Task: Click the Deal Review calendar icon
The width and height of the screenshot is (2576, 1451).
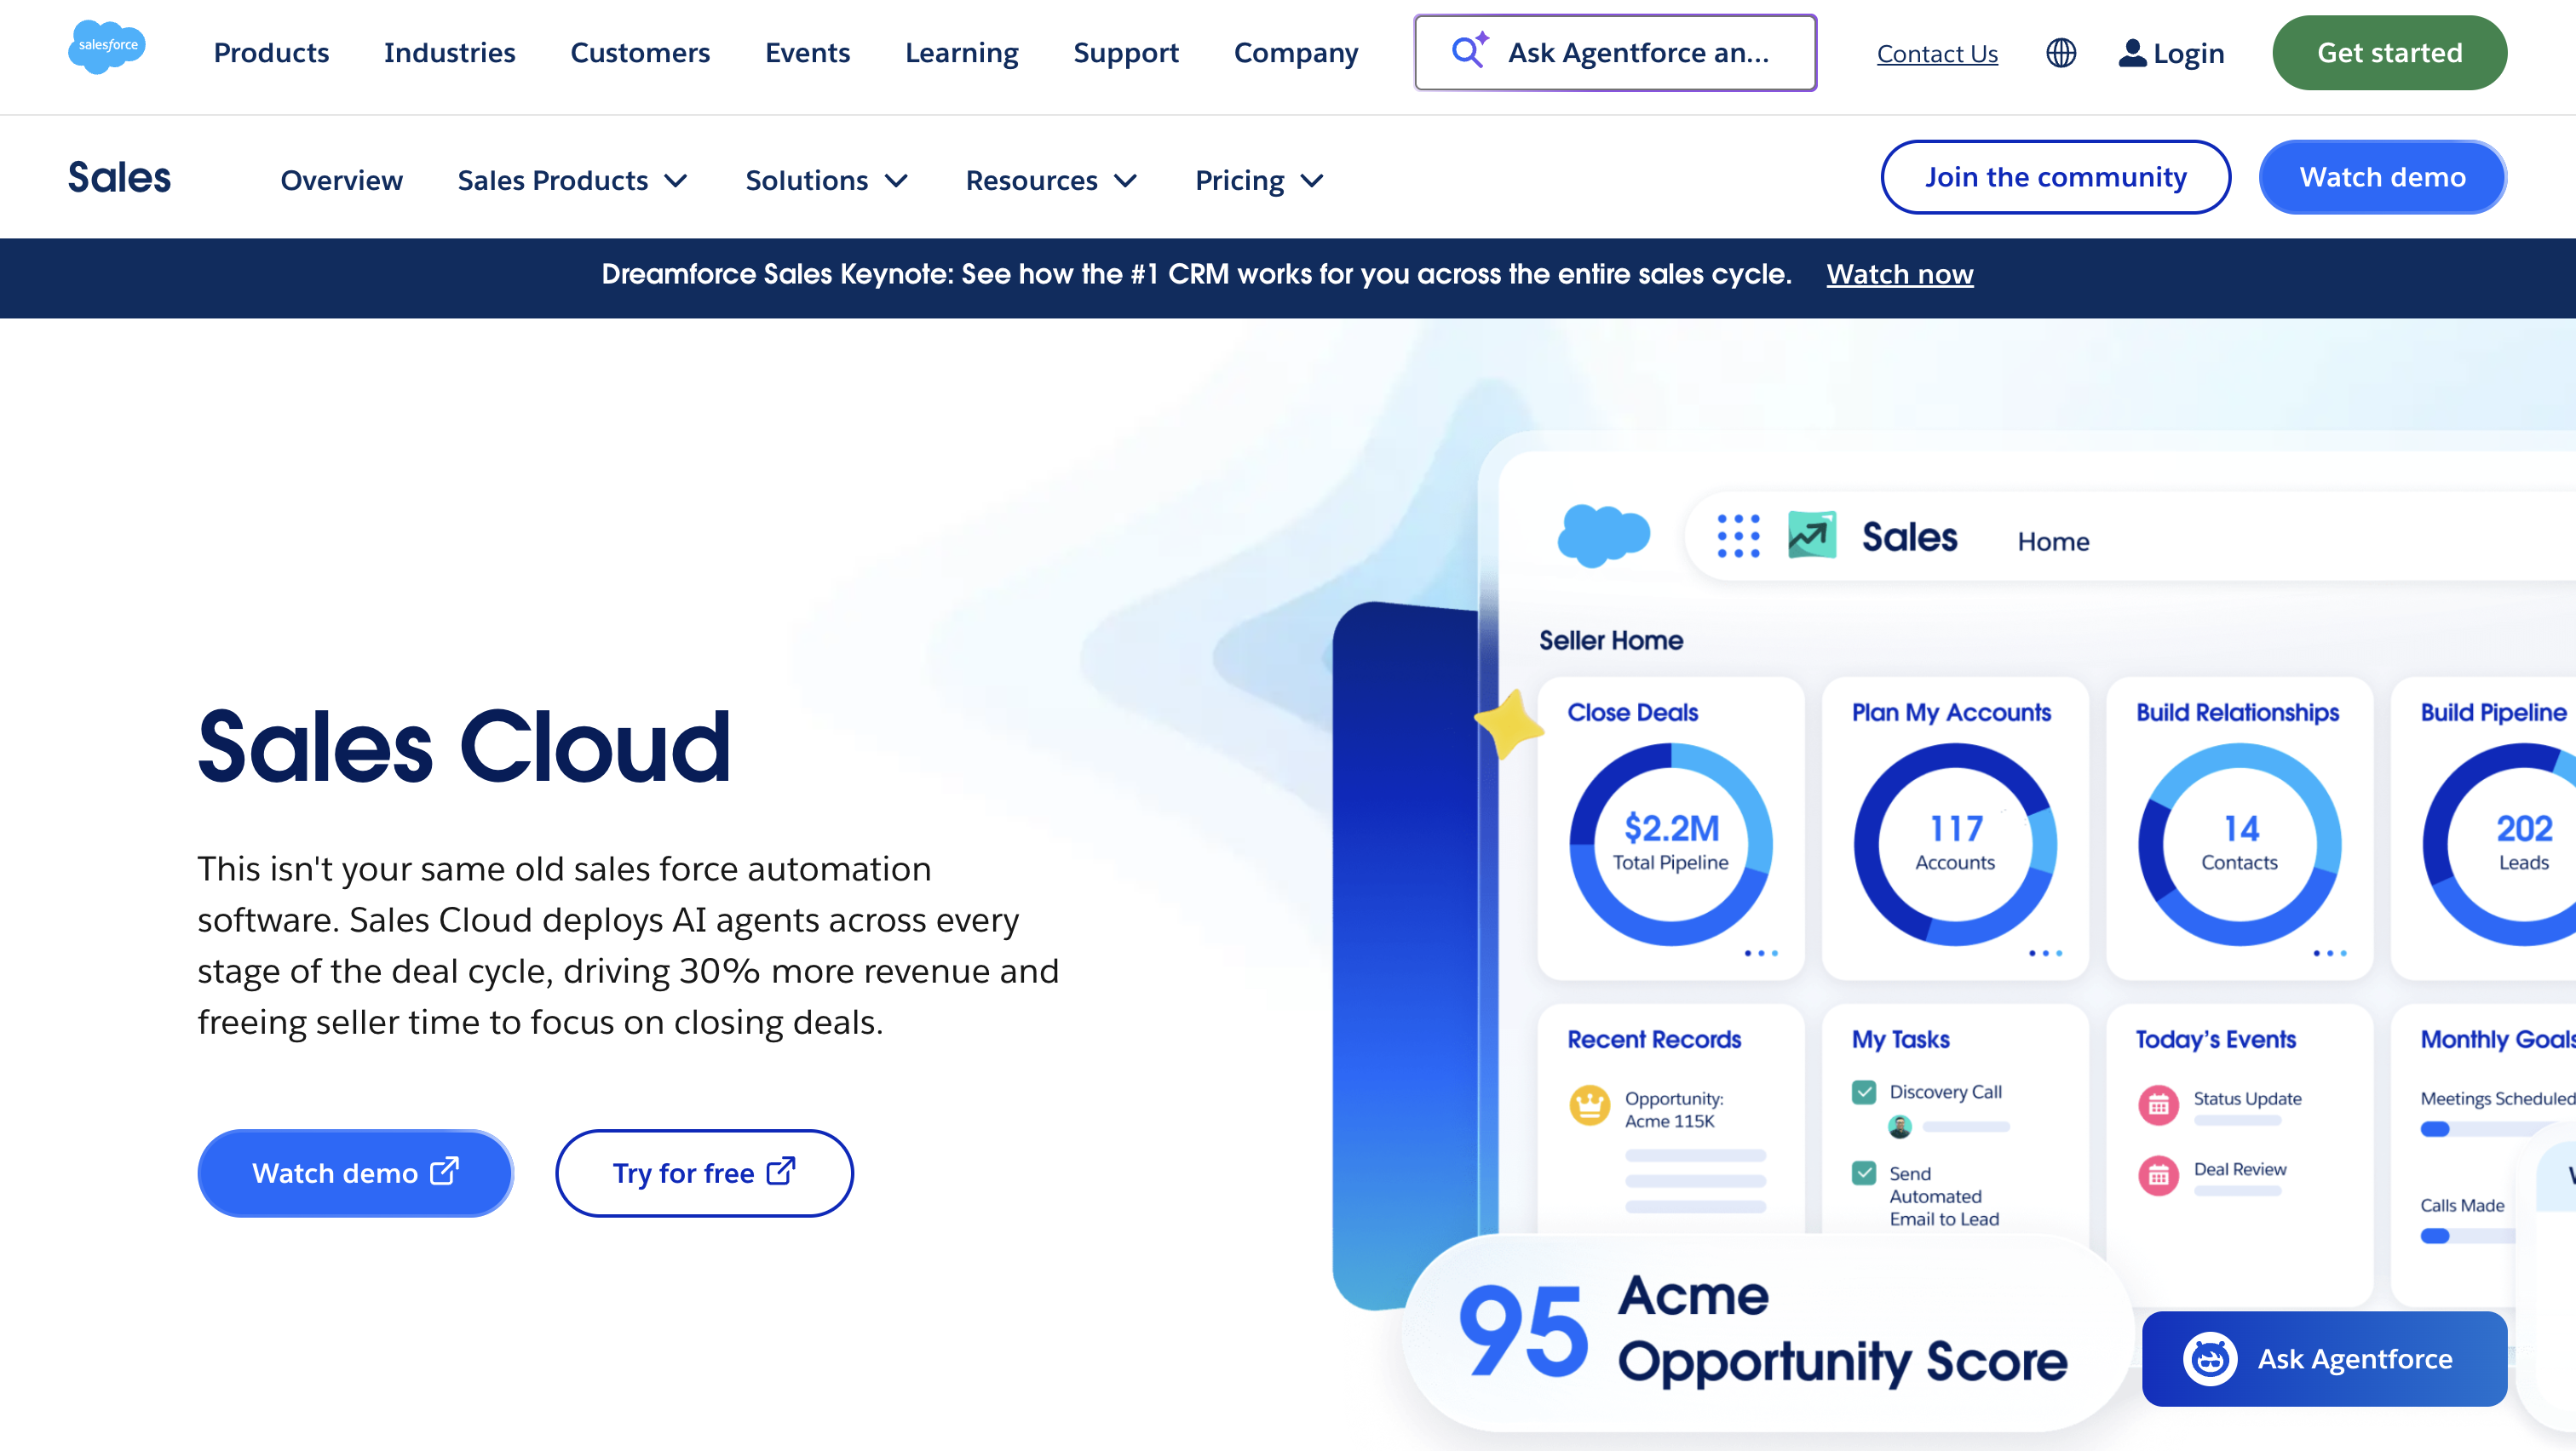Action: click(x=2158, y=1176)
